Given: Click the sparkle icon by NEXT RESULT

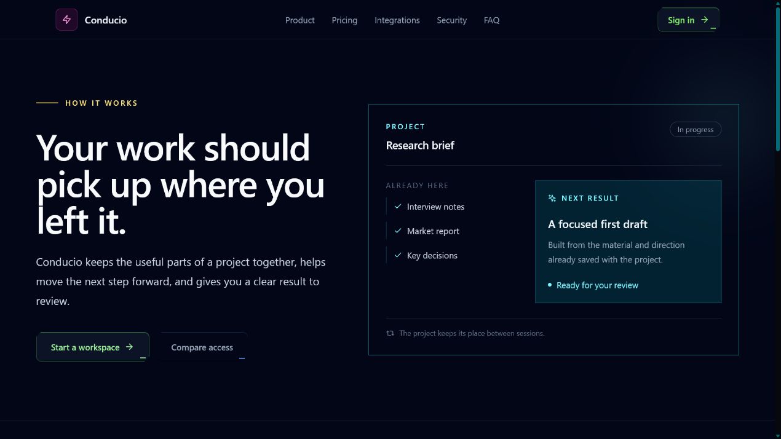Looking at the screenshot, I should (552, 198).
